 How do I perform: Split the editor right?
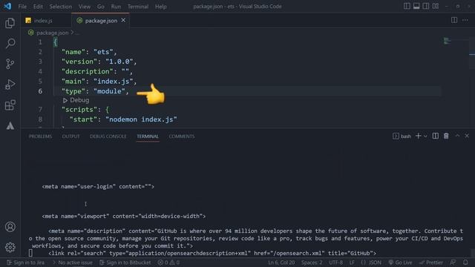coord(454,20)
